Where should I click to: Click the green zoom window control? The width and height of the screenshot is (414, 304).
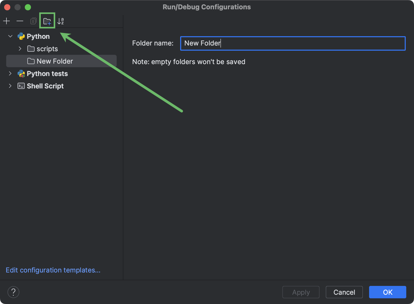tap(28, 7)
